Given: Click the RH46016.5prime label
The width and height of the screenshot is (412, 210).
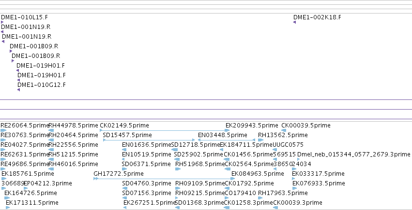Looking at the screenshot, I should [x=73, y=164].
